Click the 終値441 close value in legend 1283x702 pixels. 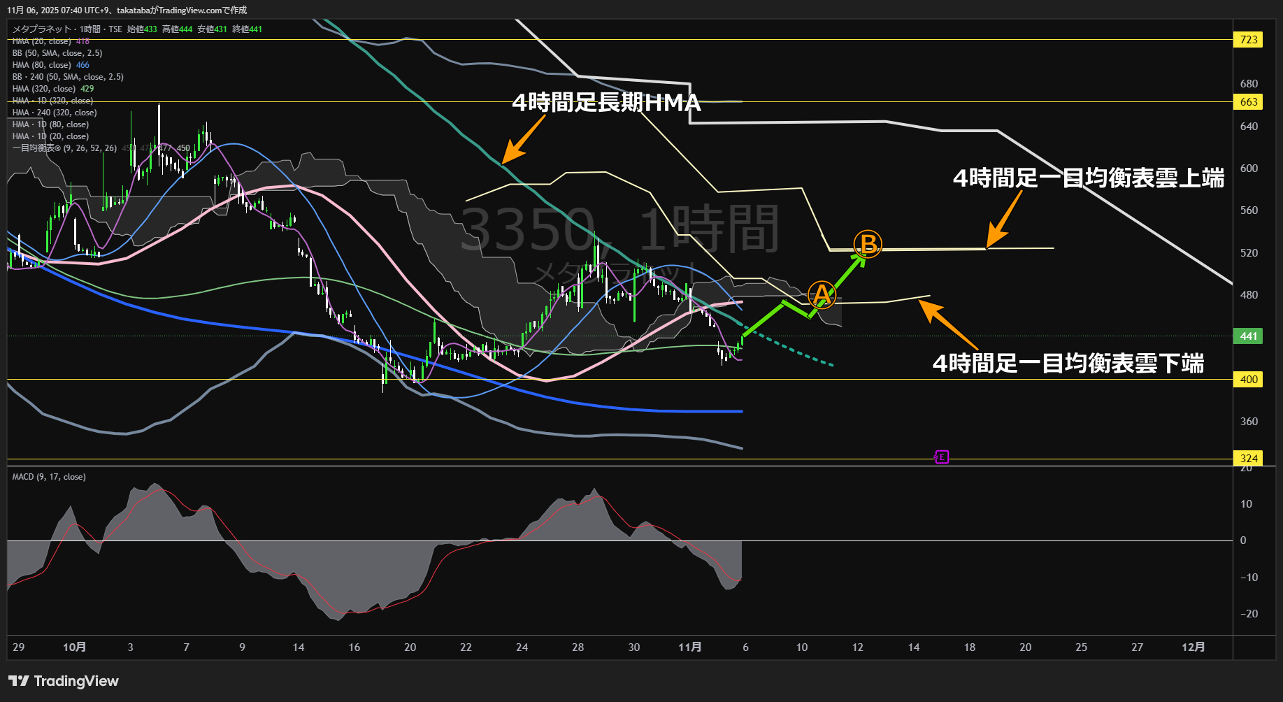[247, 29]
